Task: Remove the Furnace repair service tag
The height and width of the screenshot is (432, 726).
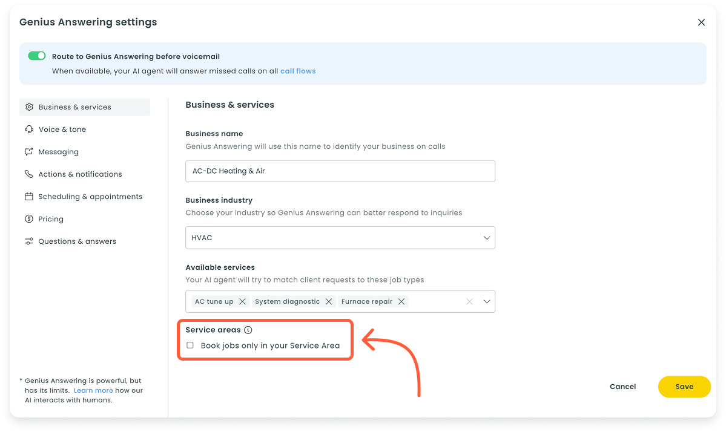Action: 401,301
